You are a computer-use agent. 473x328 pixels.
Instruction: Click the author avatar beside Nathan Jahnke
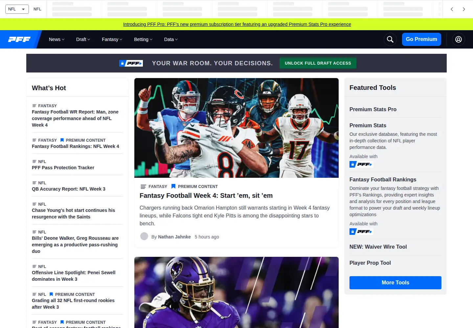pos(144,236)
